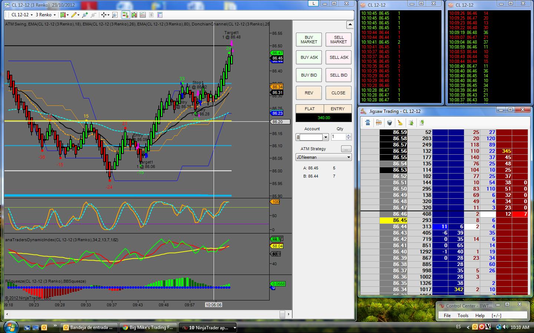Click Jigsaw green down-arrow import icon

coord(422,122)
